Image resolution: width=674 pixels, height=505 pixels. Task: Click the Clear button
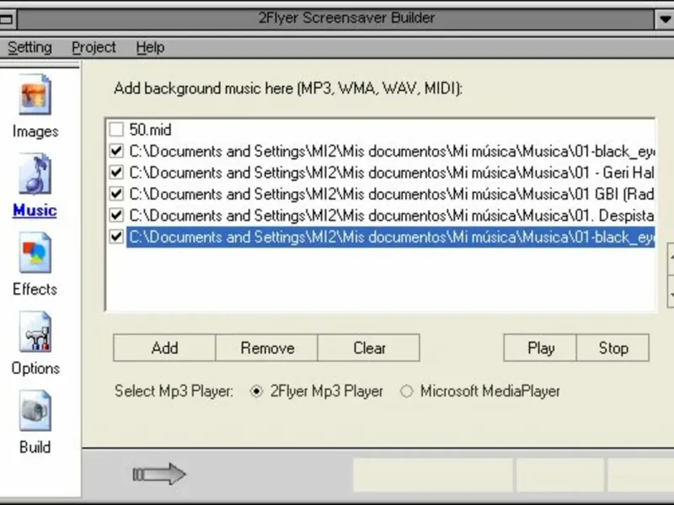(x=369, y=348)
